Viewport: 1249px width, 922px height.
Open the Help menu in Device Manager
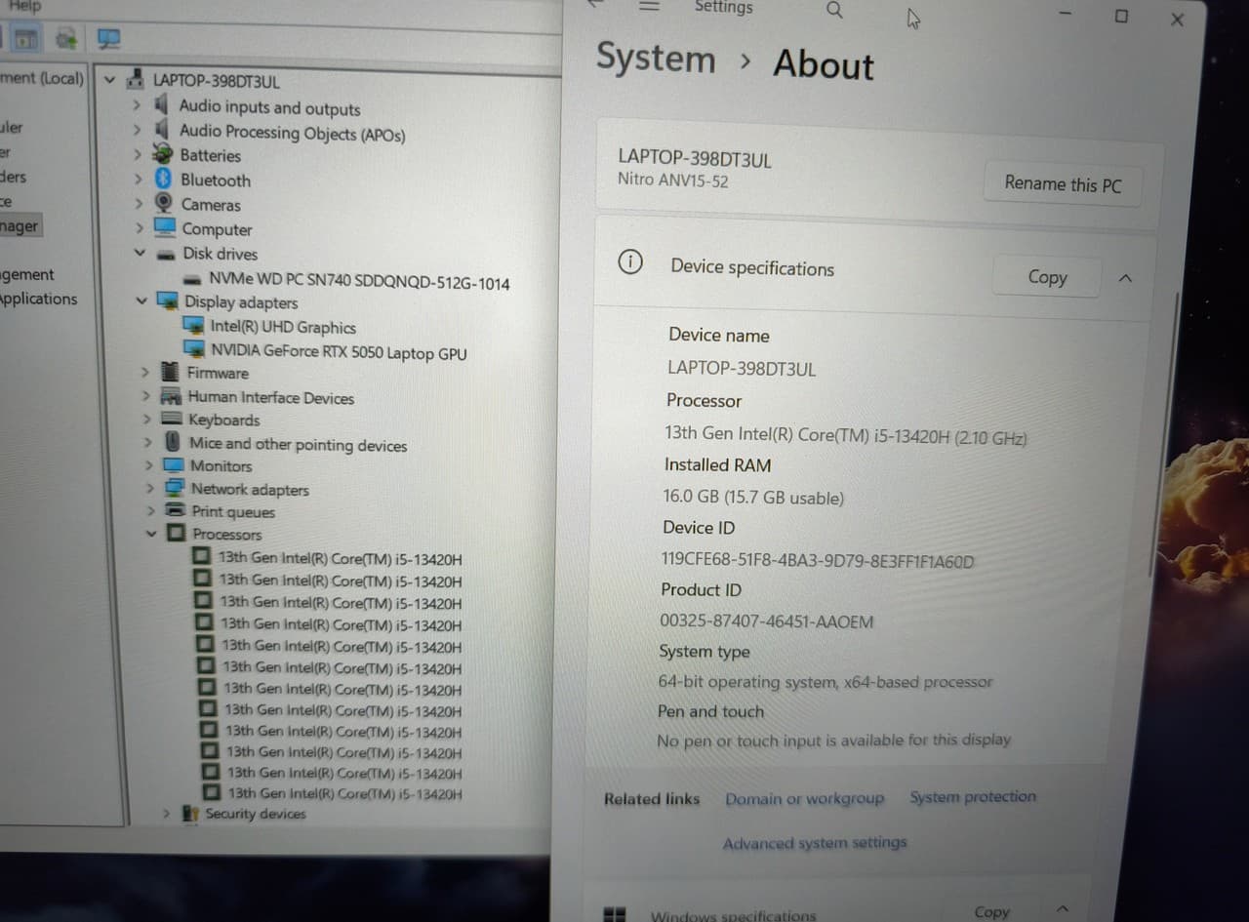24,6
